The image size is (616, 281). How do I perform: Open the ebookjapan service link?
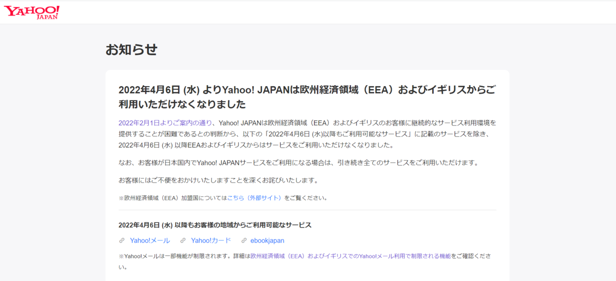coord(267,240)
